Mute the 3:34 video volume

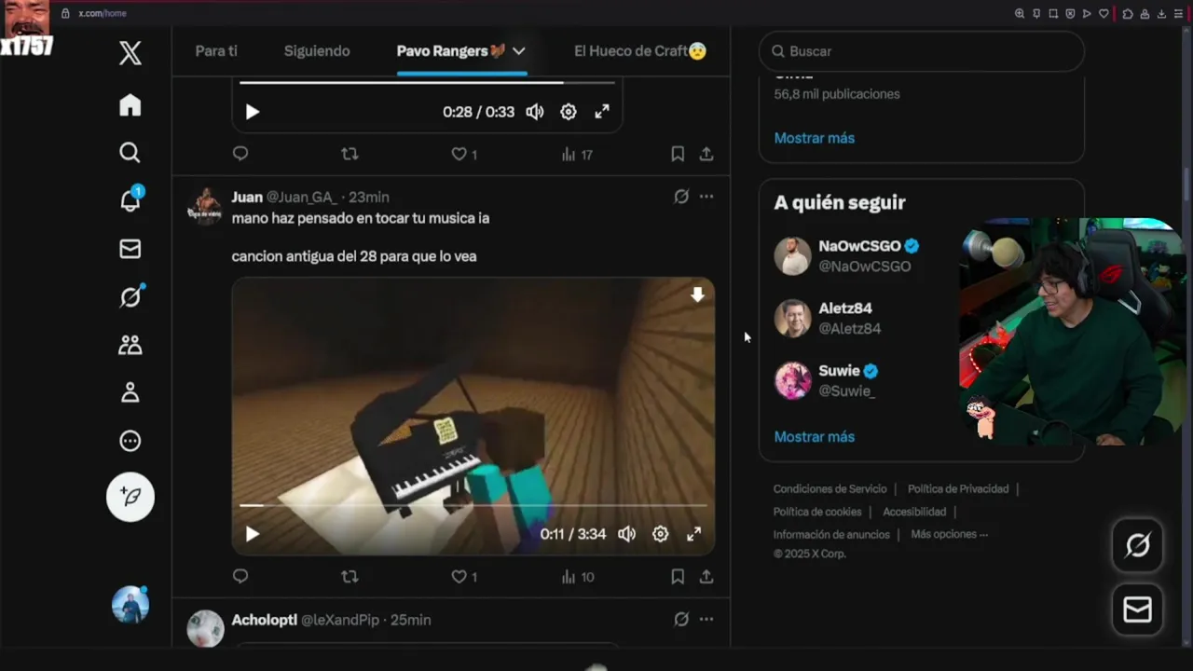click(x=627, y=534)
